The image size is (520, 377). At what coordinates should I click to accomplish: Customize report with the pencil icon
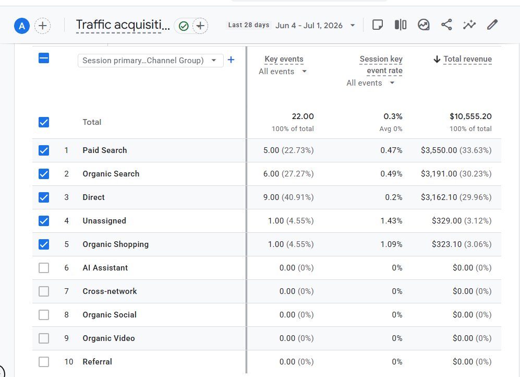(x=492, y=25)
